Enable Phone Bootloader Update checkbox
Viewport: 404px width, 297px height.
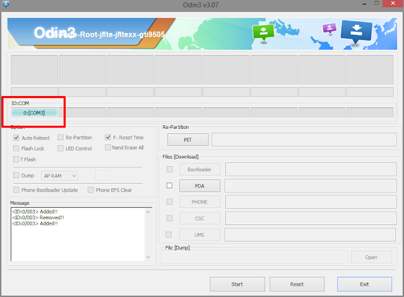coord(16,190)
